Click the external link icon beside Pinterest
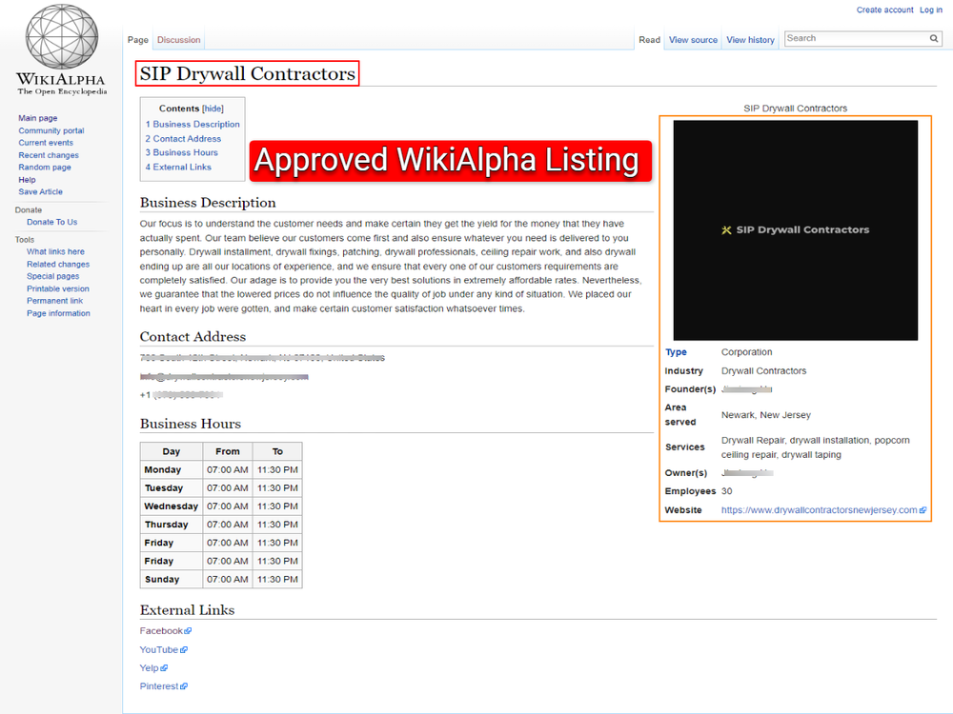 point(184,685)
